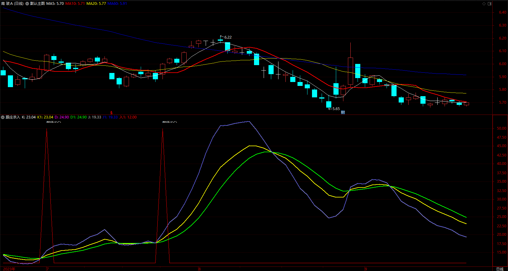Click the D1: 24.90 green value

(x=79, y=117)
